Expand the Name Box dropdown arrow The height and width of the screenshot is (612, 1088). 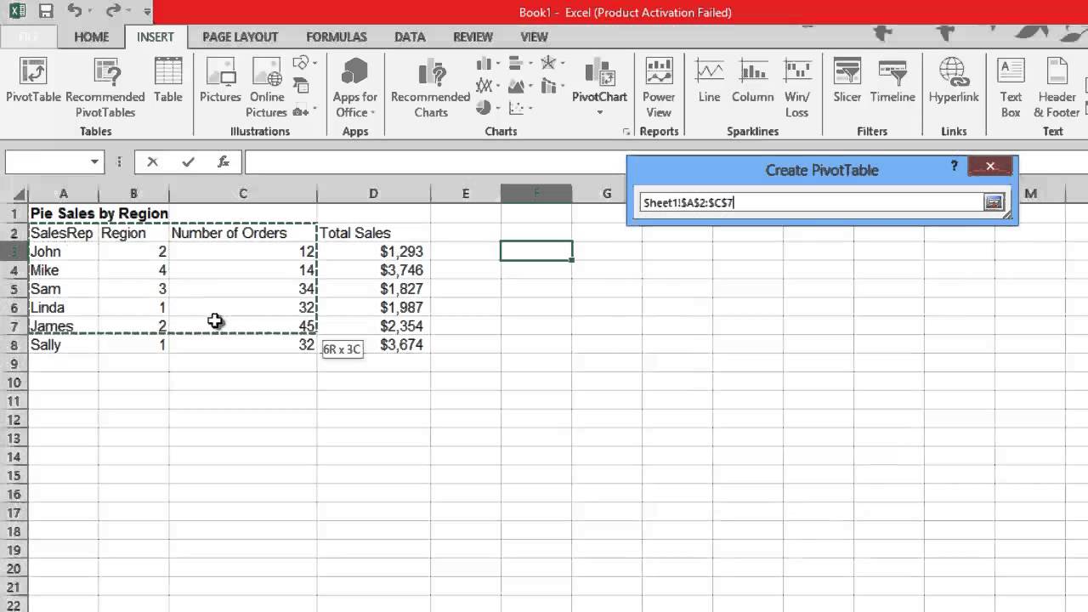pyautogui.click(x=94, y=162)
